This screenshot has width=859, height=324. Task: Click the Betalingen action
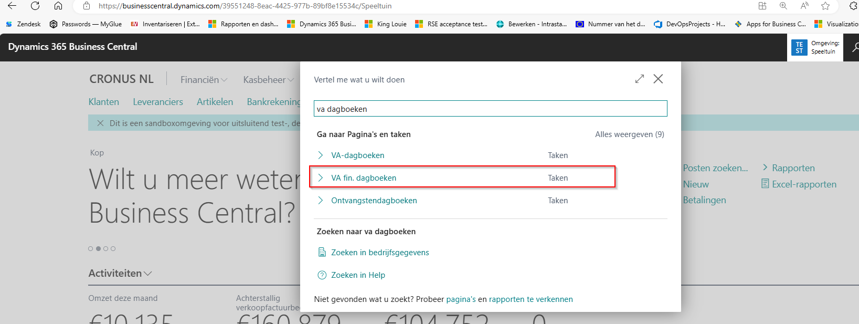pos(704,200)
